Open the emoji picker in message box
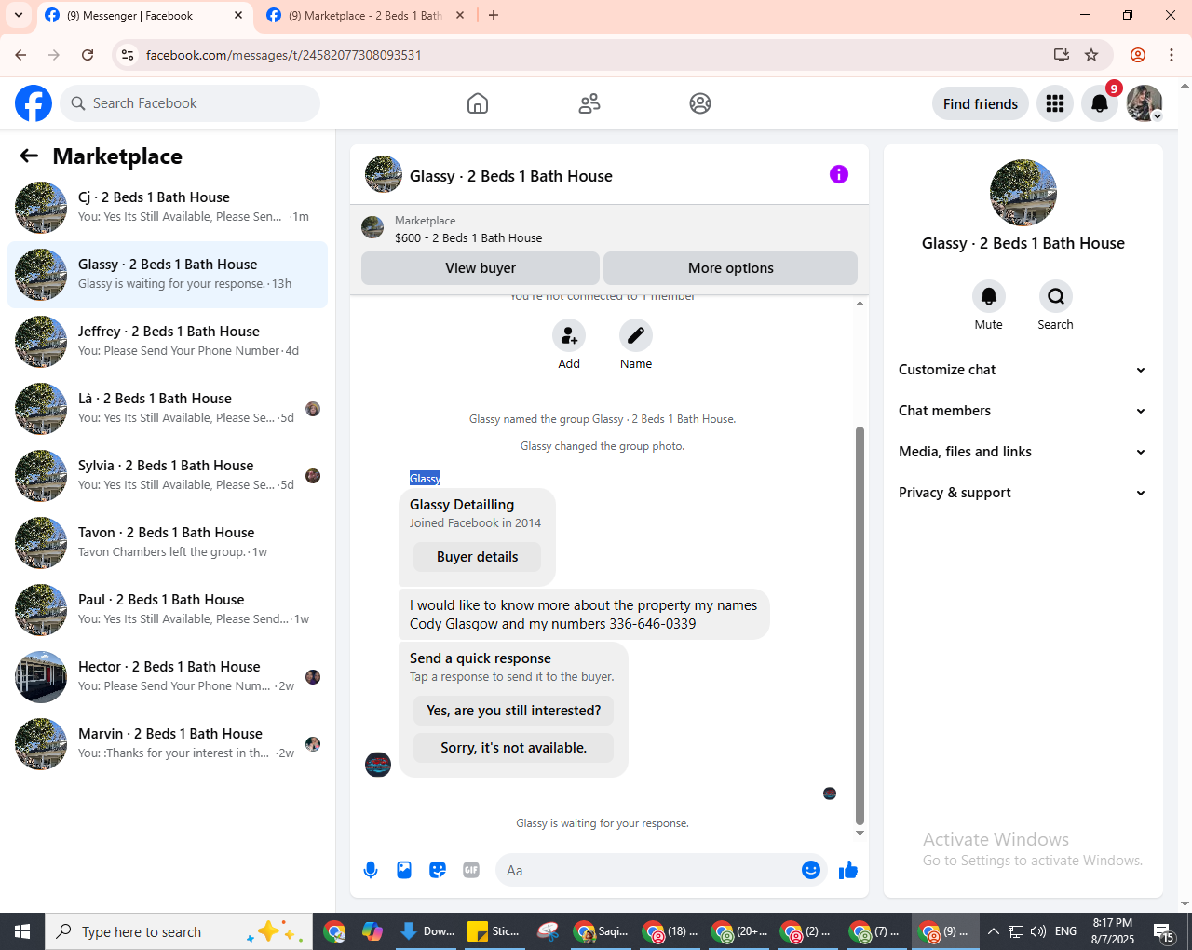The width and height of the screenshot is (1192, 950). (811, 870)
